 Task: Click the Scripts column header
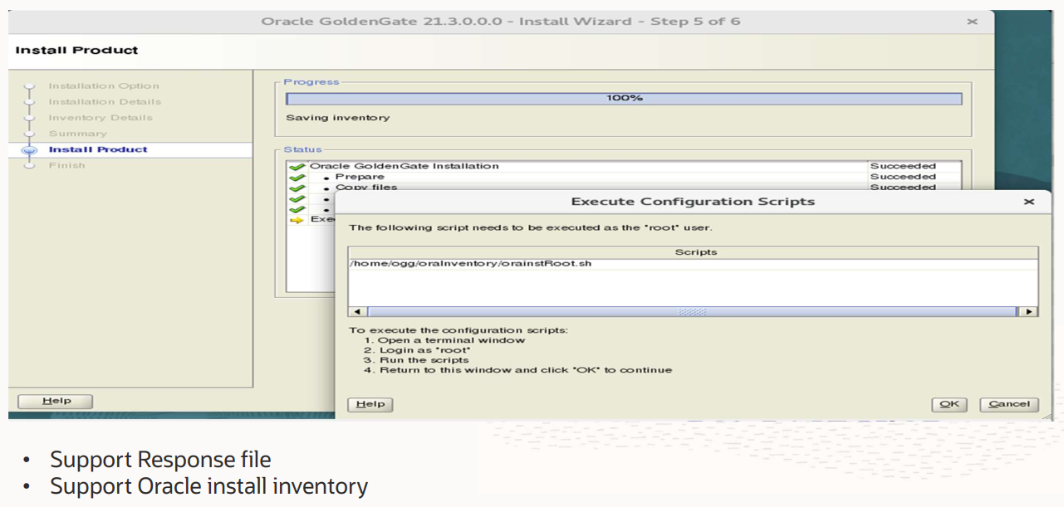pos(693,252)
